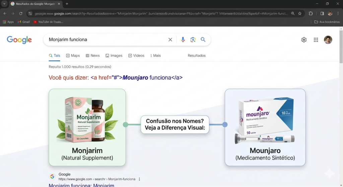This screenshot has width=343, height=187.
Task: Open zoom control in address bar
Action: (x=293, y=13)
